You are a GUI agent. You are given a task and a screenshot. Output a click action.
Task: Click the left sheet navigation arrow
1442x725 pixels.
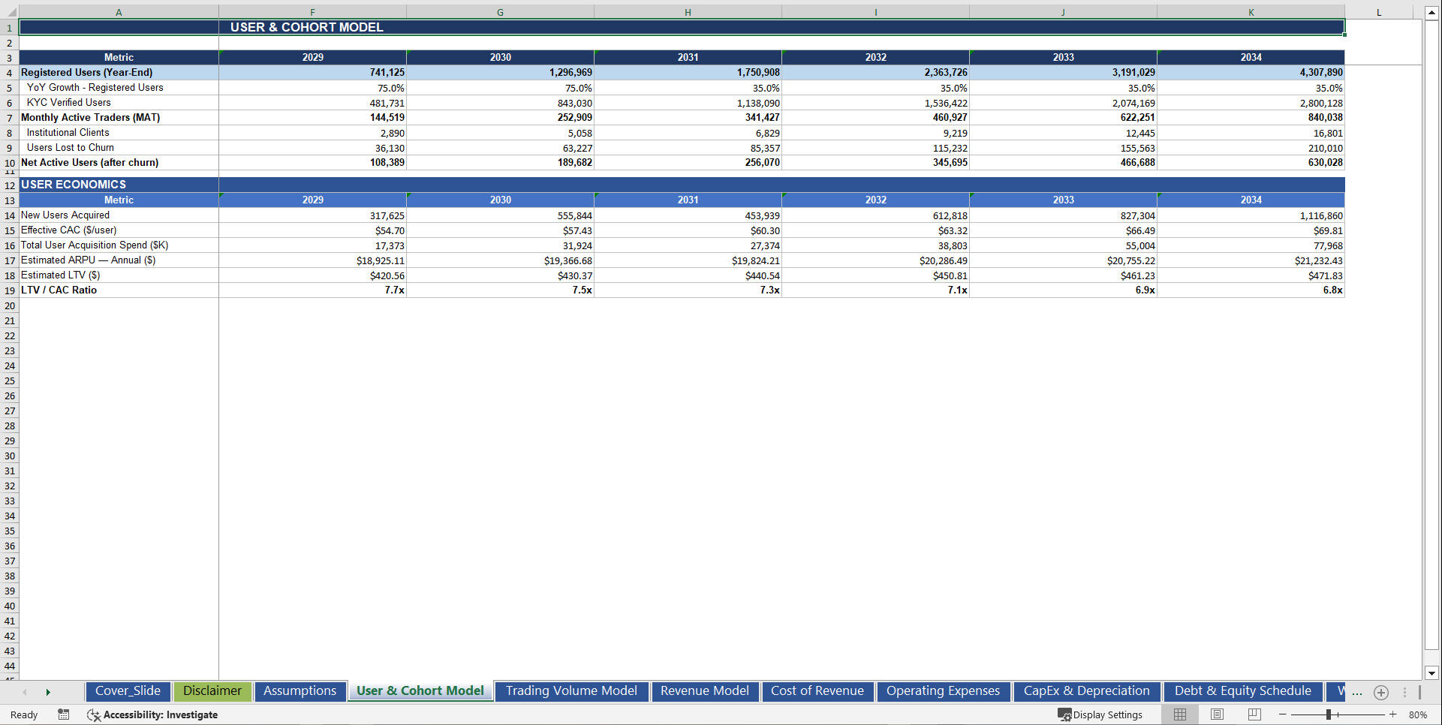(25, 692)
